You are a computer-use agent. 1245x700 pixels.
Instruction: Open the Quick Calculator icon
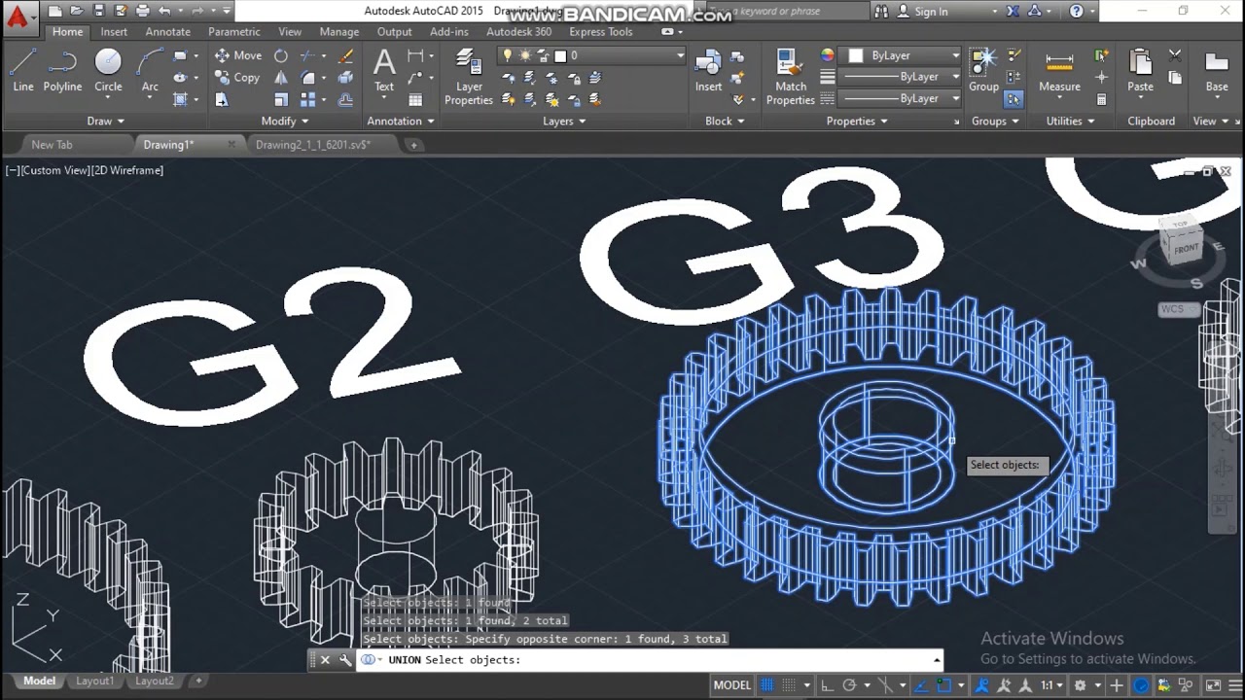pyautogui.click(x=1101, y=99)
